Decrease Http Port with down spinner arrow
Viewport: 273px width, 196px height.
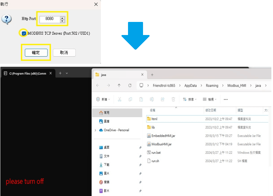(62, 21)
